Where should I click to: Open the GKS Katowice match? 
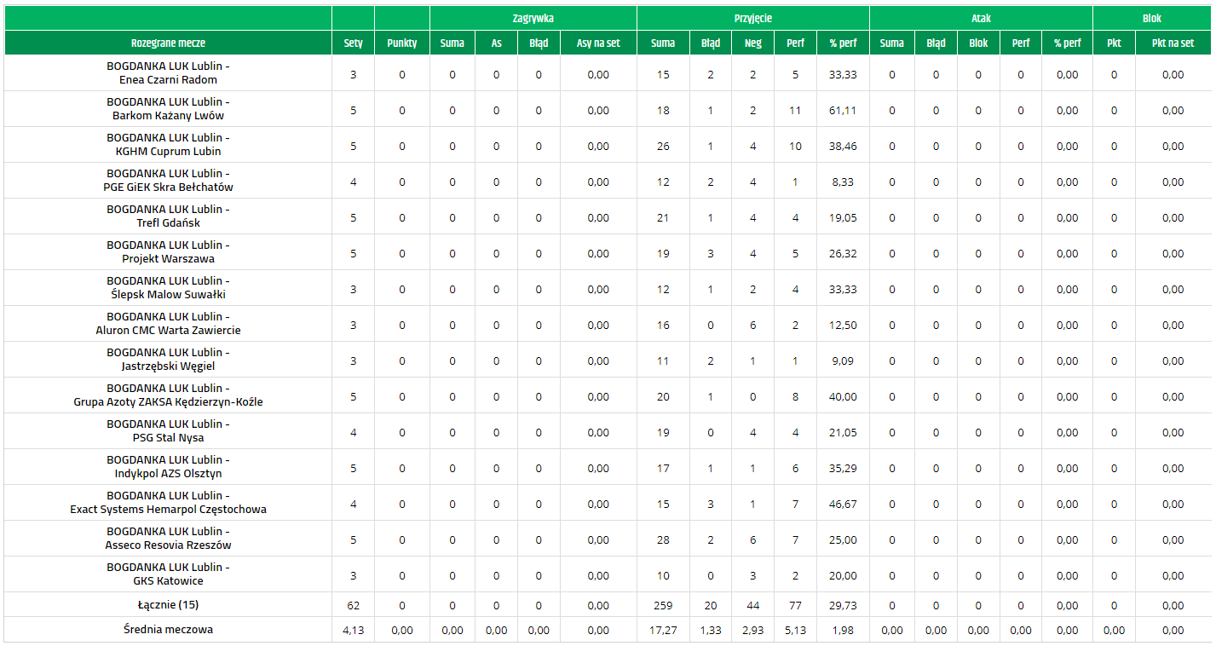tap(168, 574)
